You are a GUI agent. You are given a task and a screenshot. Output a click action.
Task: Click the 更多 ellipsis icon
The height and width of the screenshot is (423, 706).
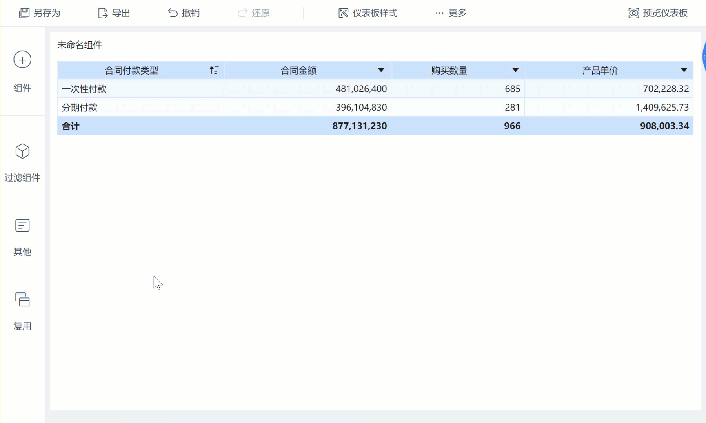point(440,13)
